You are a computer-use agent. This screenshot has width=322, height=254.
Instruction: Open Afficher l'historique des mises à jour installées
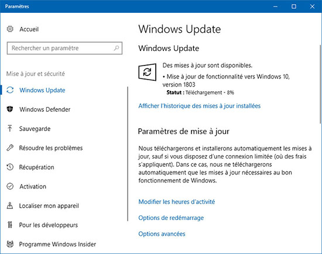pos(200,106)
